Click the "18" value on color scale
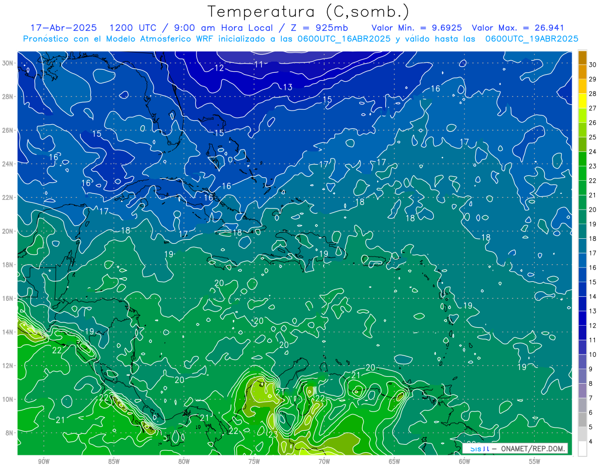Viewport: 606px width, 468px height. point(592,238)
